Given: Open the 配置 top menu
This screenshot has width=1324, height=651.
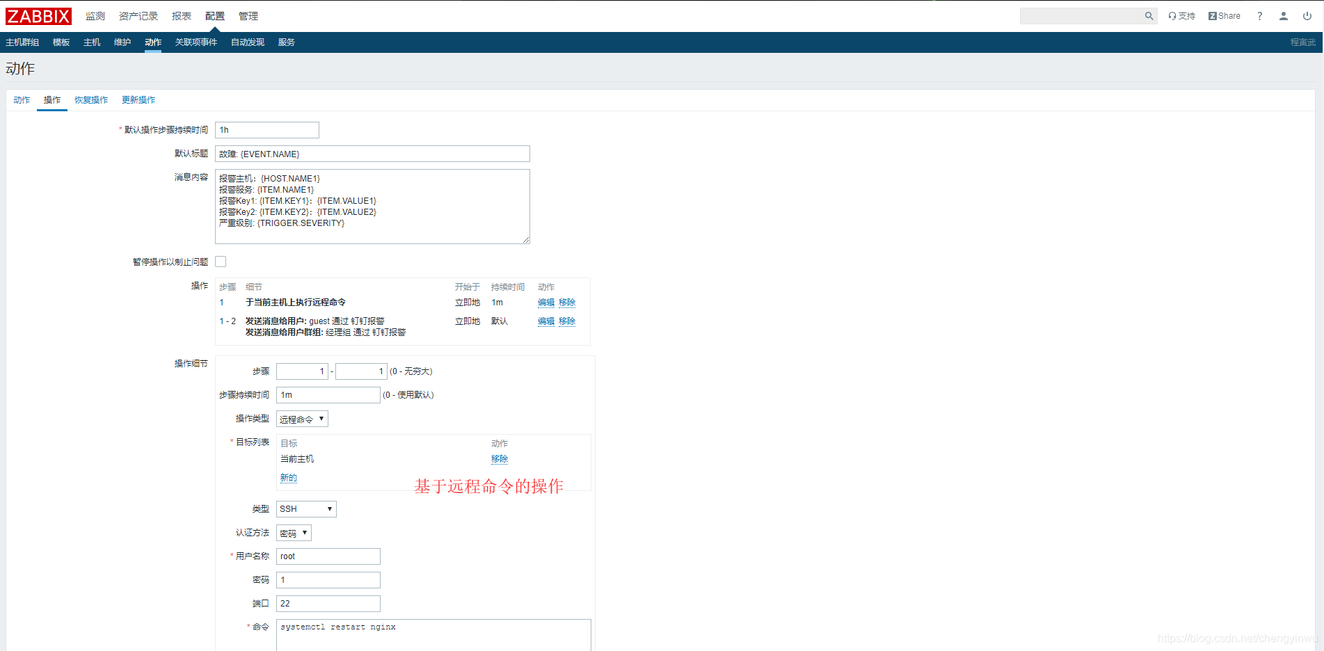Looking at the screenshot, I should 215,16.
